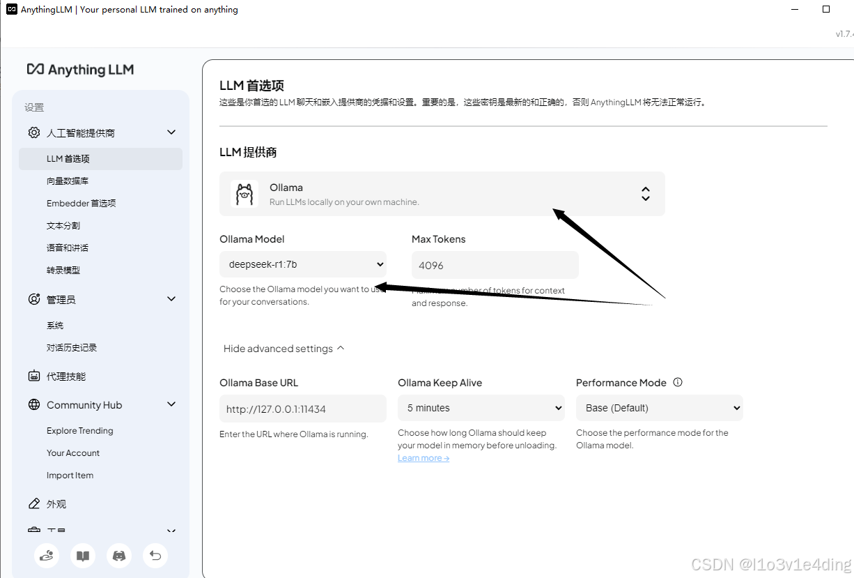This screenshot has width=854, height=578.
Task: Click the agent skills robot icon
Action: 34,376
